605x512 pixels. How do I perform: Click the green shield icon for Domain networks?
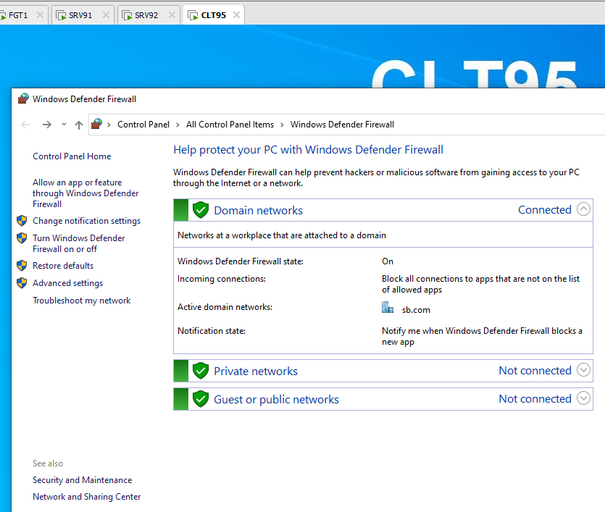201,210
